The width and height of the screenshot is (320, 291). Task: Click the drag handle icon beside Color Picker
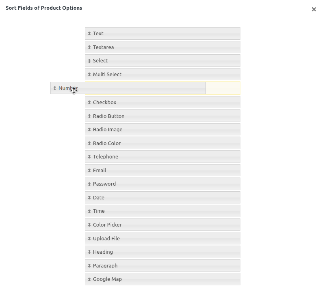[89, 225]
